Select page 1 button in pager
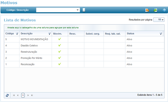 [x=23, y=95]
